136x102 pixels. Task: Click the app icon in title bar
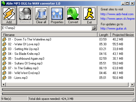3,3
